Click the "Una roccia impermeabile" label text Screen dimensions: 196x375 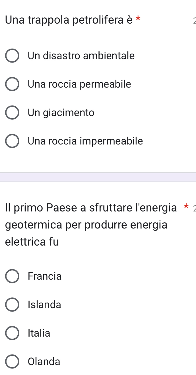85,141
